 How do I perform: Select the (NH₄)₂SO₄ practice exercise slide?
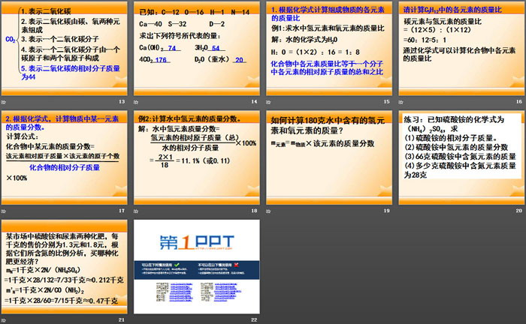(461, 157)
